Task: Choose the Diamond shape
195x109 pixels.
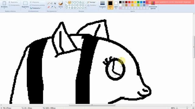Action: coord(69,5)
